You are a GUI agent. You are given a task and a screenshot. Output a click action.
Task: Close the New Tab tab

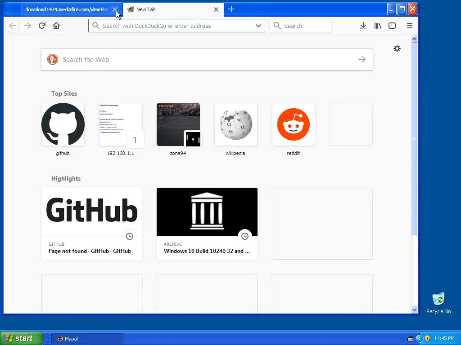click(x=216, y=9)
